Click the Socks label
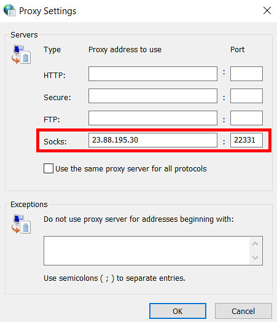 [x=55, y=141]
